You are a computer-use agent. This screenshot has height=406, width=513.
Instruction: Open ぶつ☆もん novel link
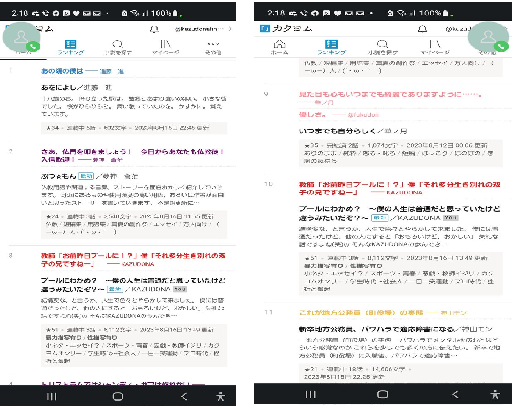[59, 176]
